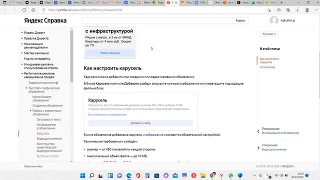Launch Microsoft Office from the taskbar
320x180 pixels.
tap(138, 175)
